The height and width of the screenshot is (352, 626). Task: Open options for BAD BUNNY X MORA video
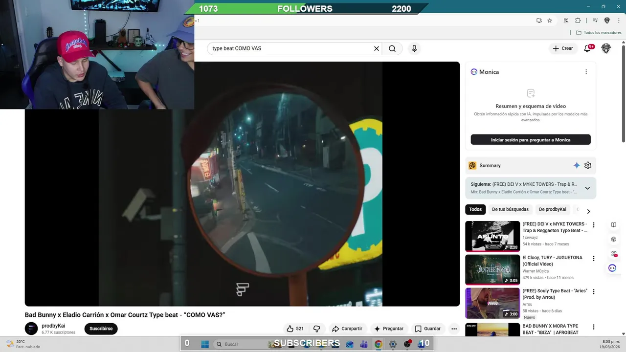tap(594, 327)
